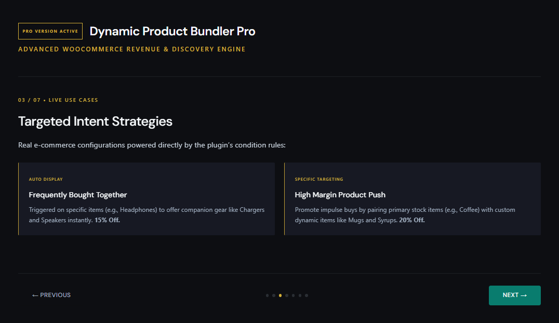Click the SPECIFIC TARGETING label
559x323 pixels.
point(318,179)
